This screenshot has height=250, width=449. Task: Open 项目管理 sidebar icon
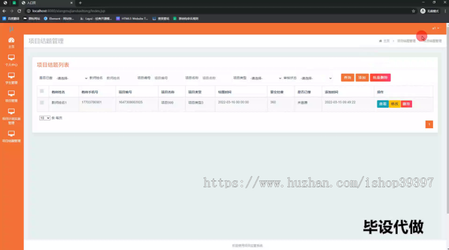(11, 93)
